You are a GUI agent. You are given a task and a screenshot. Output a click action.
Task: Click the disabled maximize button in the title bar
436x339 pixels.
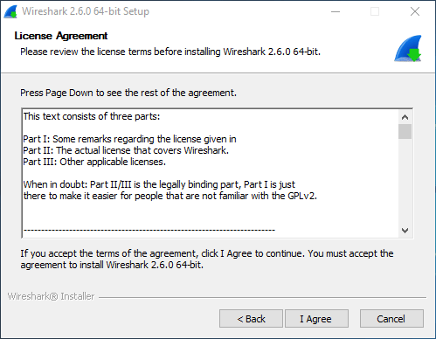[375, 11]
